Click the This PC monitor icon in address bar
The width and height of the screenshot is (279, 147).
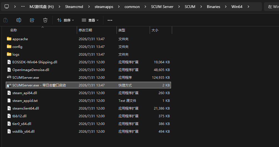7,7
